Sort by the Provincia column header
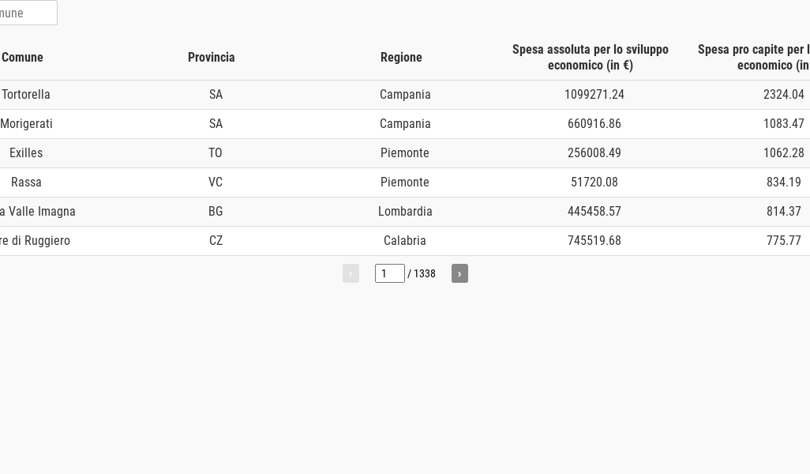810x474 pixels. point(212,58)
